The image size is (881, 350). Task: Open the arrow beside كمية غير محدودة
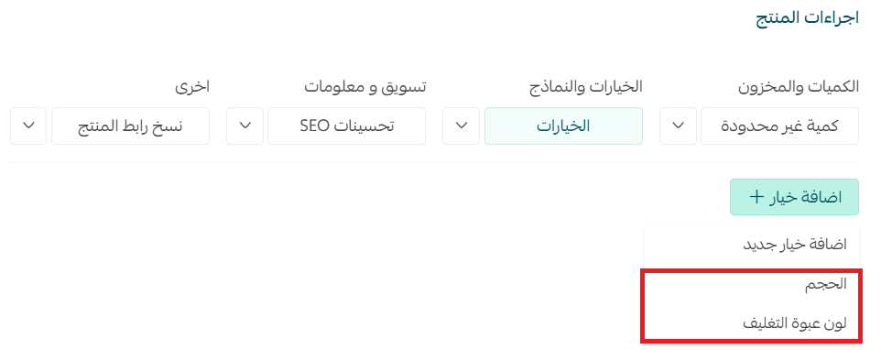pyautogui.click(x=679, y=126)
